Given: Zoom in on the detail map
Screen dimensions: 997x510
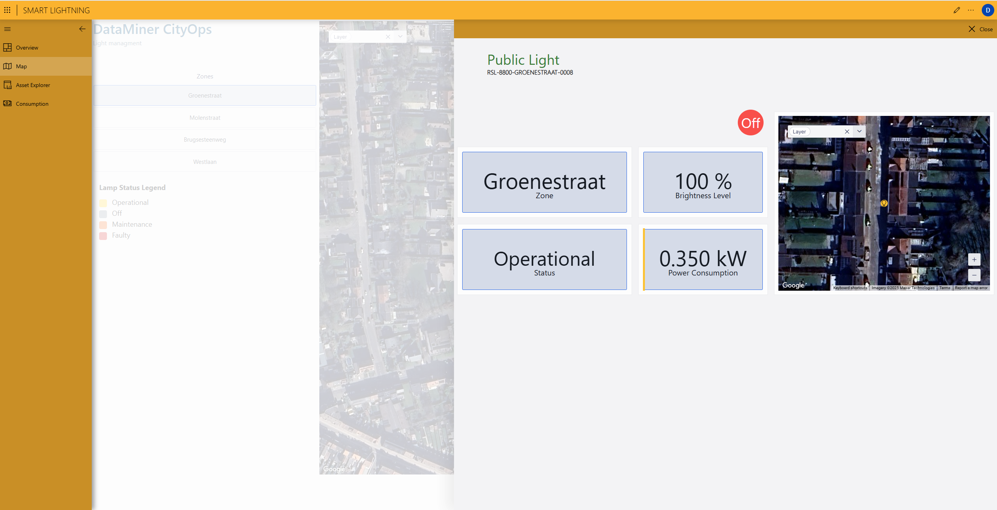Looking at the screenshot, I should click(x=974, y=259).
